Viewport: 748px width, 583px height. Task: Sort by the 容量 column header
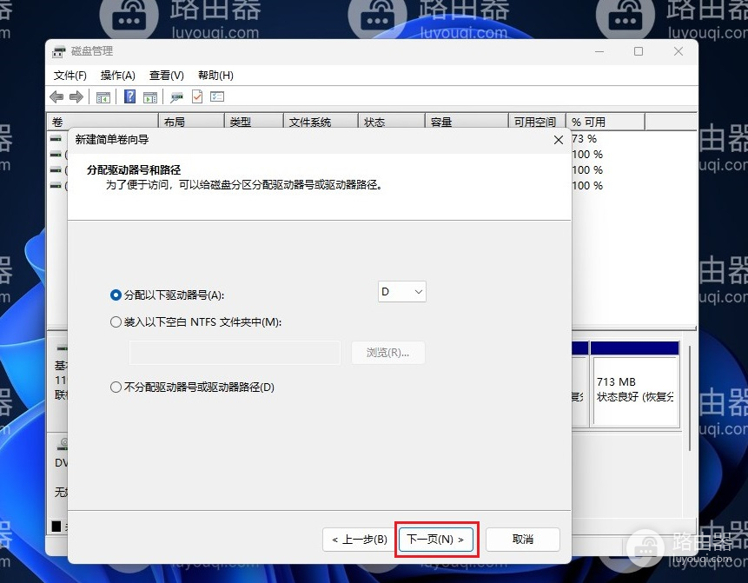tap(467, 123)
